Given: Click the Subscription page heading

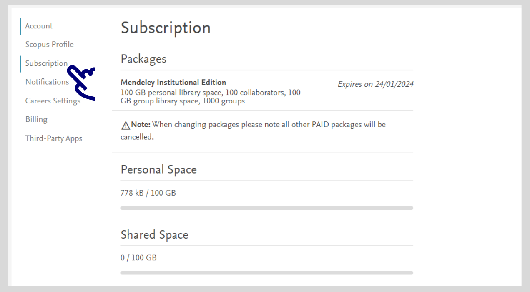Looking at the screenshot, I should 166,28.
